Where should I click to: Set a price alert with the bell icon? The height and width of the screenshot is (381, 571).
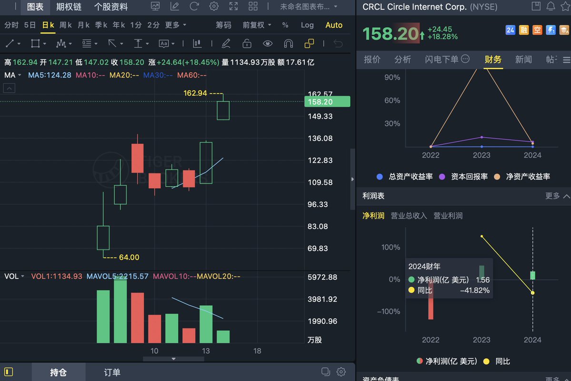(x=551, y=6)
